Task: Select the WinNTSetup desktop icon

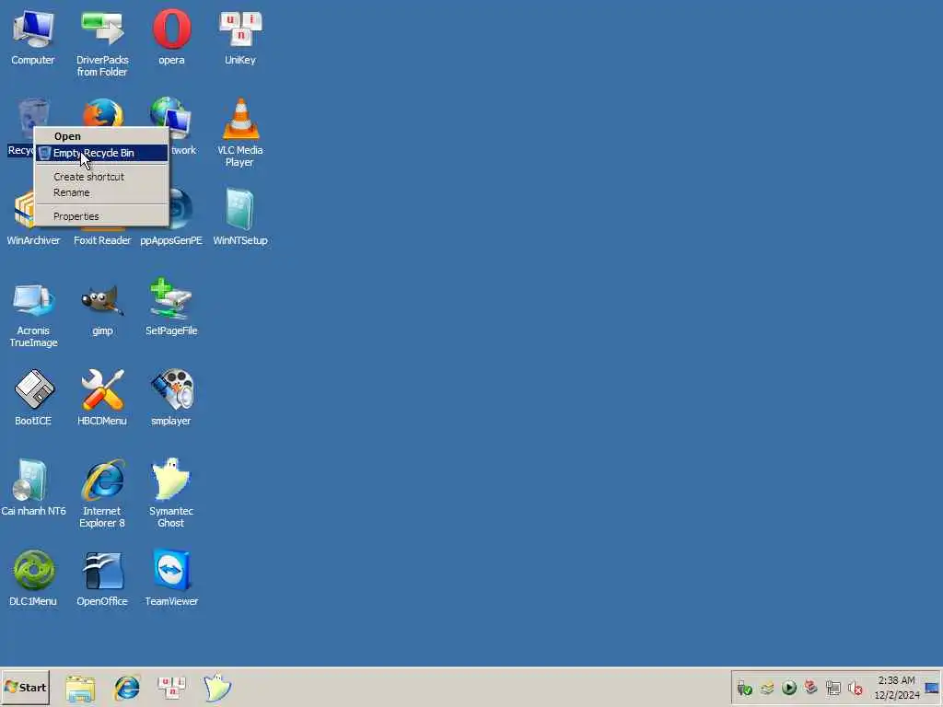Action: coord(240,216)
